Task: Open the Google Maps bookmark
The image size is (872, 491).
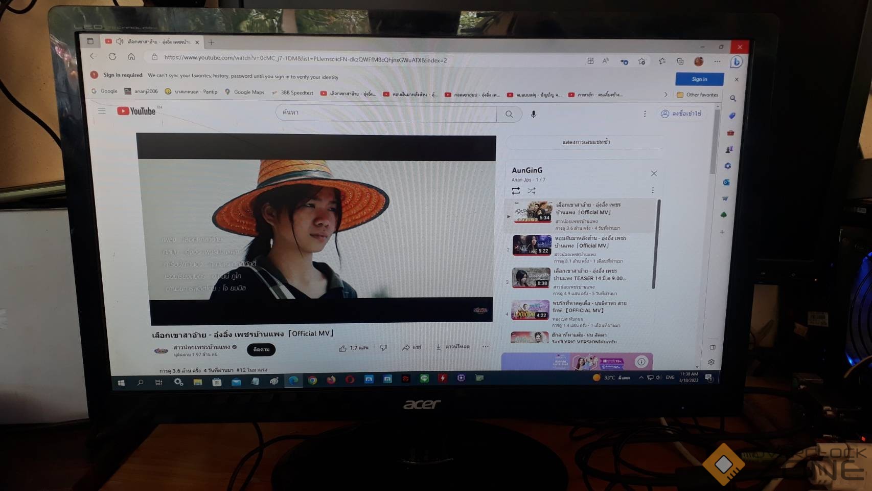Action: point(244,92)
